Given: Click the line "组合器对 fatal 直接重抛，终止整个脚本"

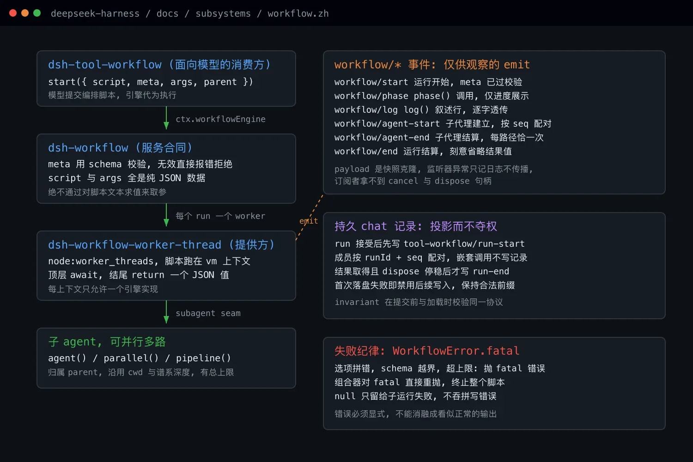Looking at the screenshot, I should point(419,382).
